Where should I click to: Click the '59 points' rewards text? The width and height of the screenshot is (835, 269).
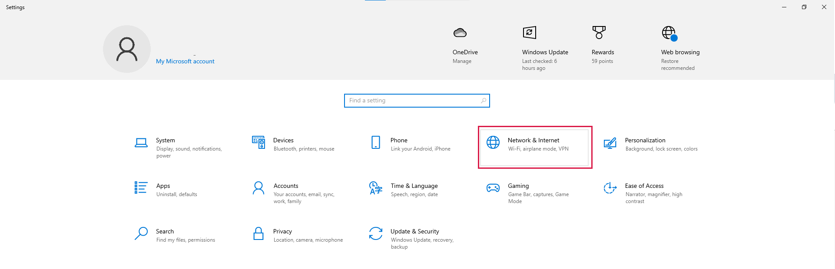point(602,61)
